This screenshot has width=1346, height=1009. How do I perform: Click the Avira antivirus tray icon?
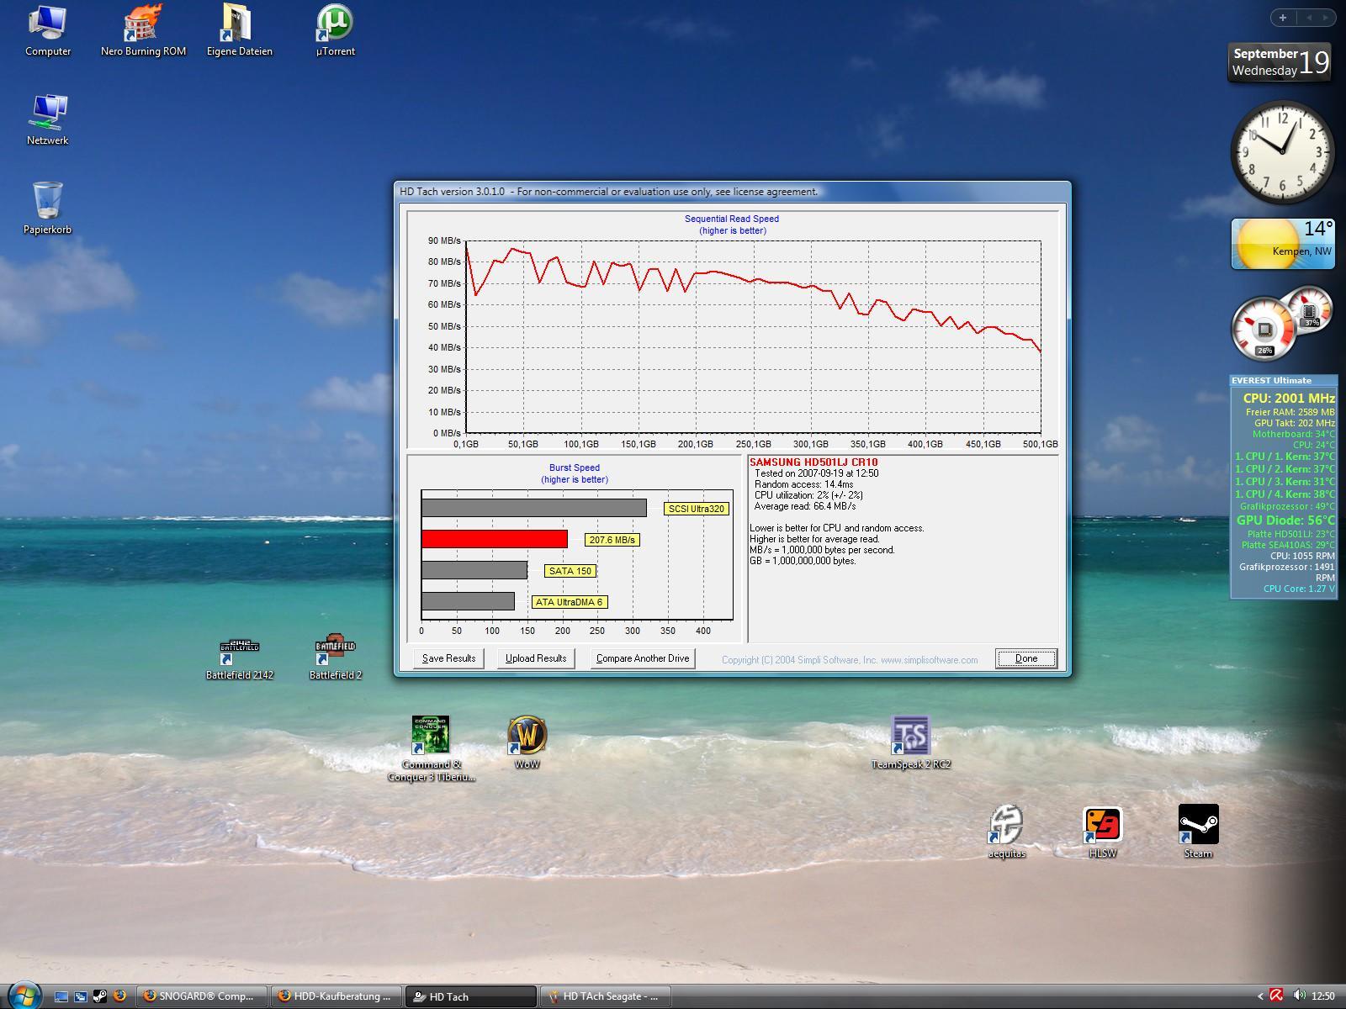[1276, 996]
